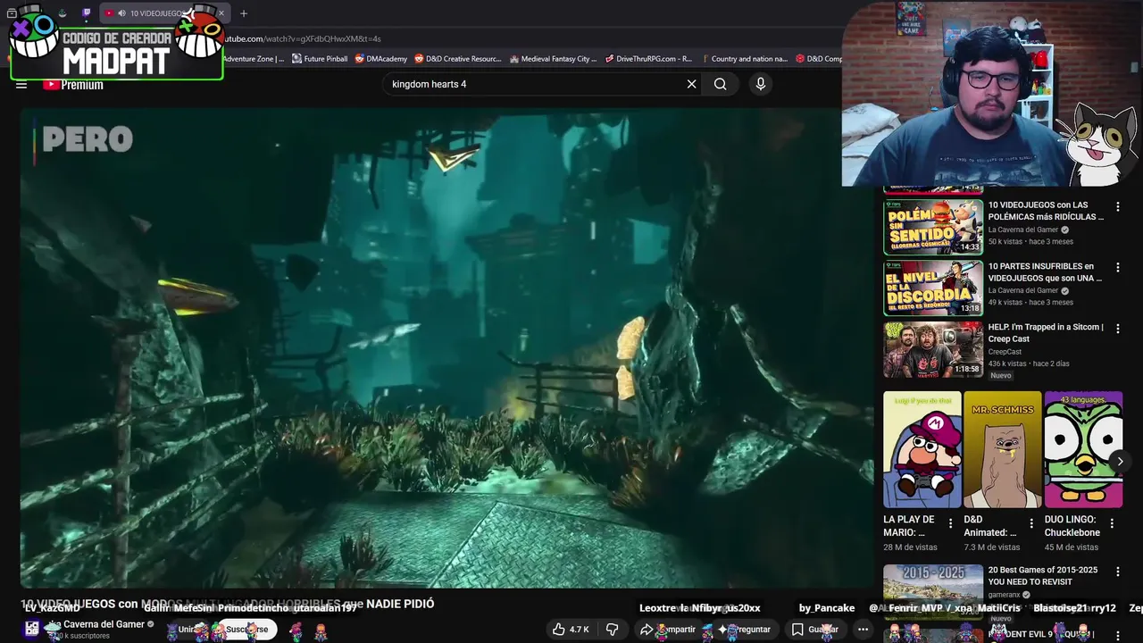Open options for POLÉMICAS más RIDÍCULAS video
1143x643 pixels.
click(x=1117, y=206)
